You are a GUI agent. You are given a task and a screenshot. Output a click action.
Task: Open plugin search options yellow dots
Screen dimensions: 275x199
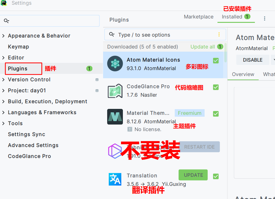coord(219,34)
